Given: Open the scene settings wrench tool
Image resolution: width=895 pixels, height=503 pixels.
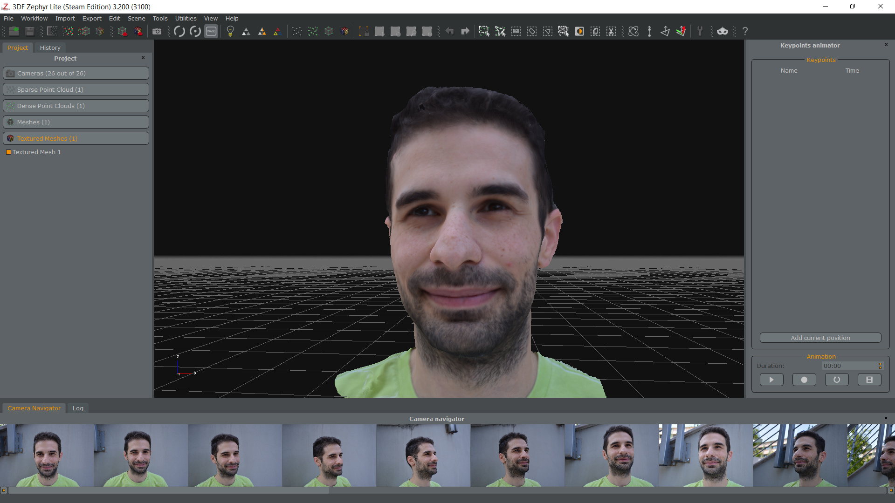Looking at the screenshot, I should coord(701,31).
